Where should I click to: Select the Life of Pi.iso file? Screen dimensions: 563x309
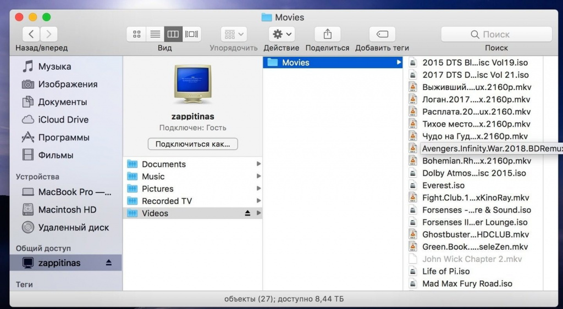[474, 271]
